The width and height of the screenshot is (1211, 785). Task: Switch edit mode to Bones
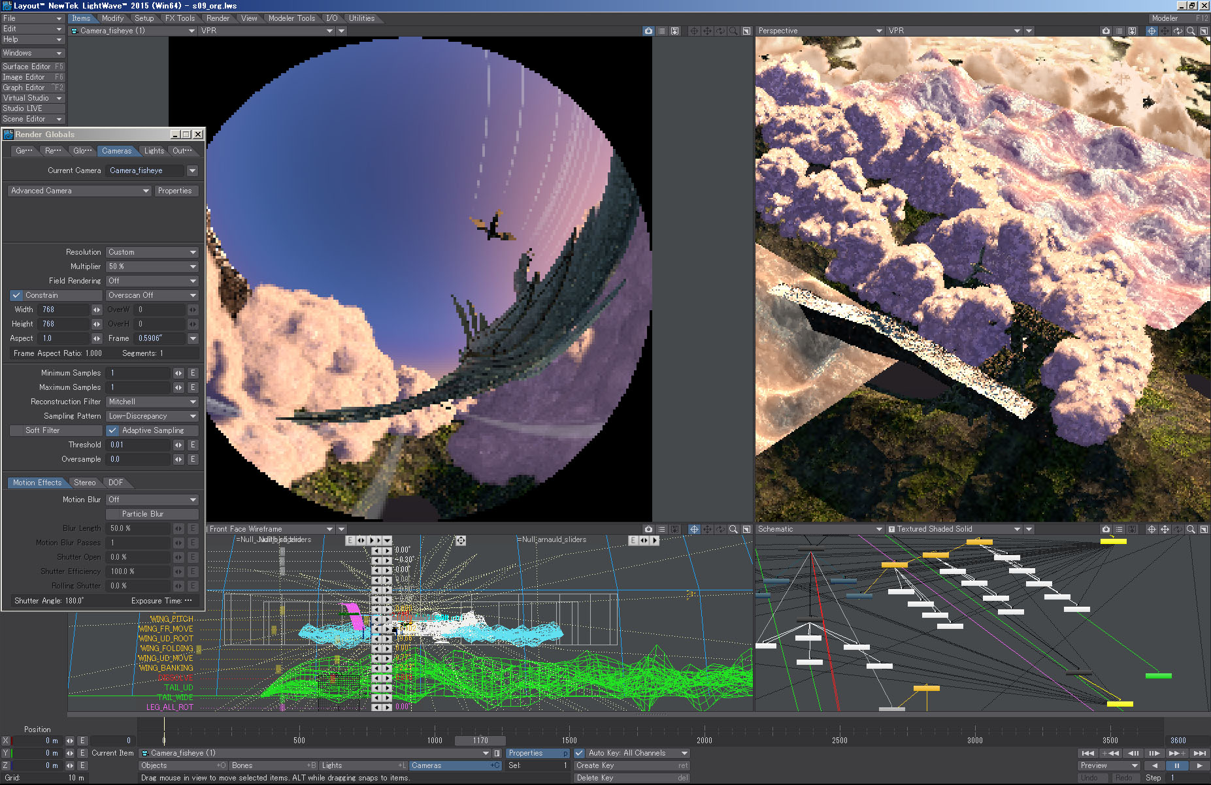[274, 765]
